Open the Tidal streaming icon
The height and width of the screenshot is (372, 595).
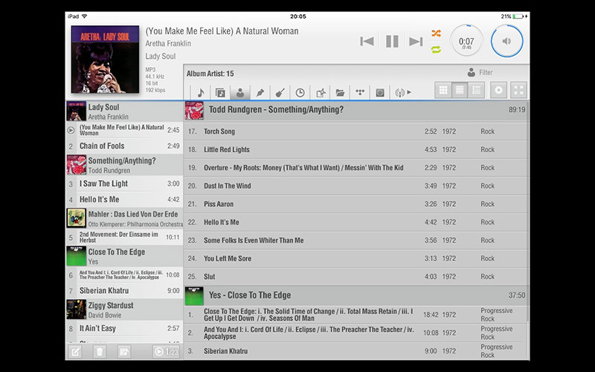[360, 92]
